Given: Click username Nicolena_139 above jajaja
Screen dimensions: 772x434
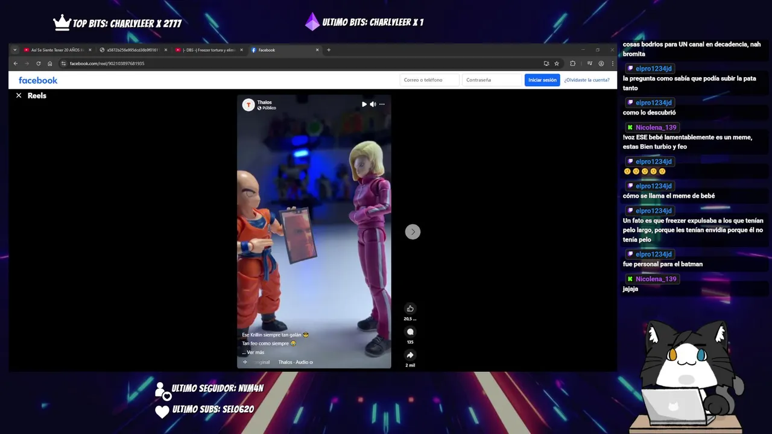Looking at the screenshot, I should coord(656,279).
